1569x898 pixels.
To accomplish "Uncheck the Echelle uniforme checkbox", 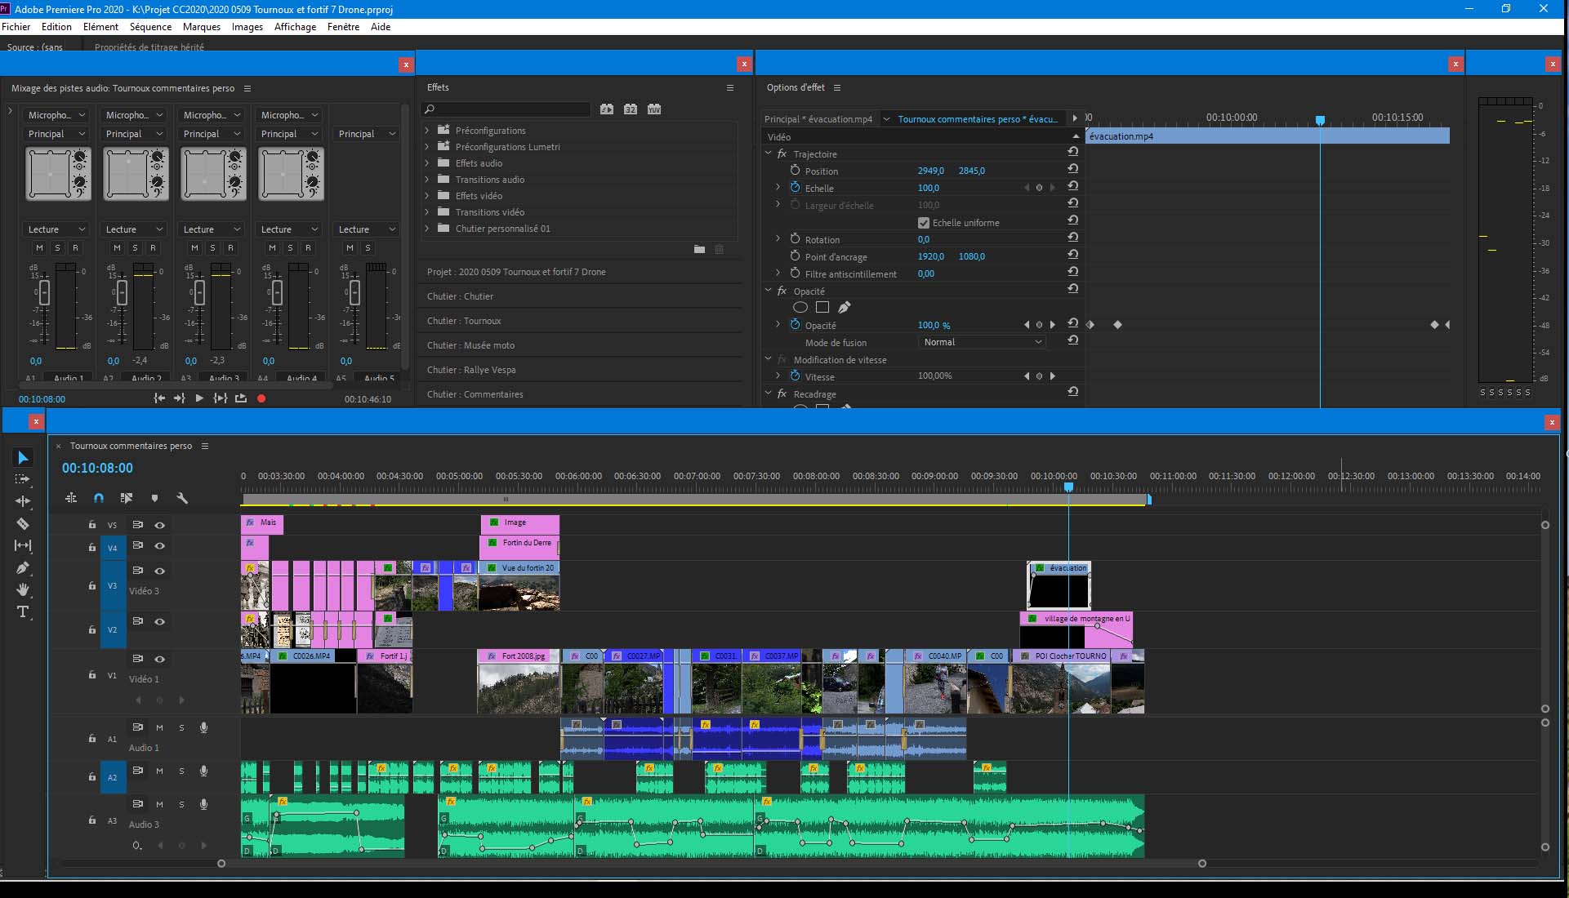I will (x=924, y=223).
